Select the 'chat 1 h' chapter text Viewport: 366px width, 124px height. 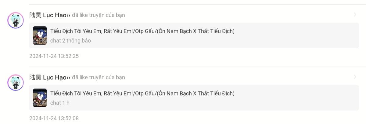point(60,103)
